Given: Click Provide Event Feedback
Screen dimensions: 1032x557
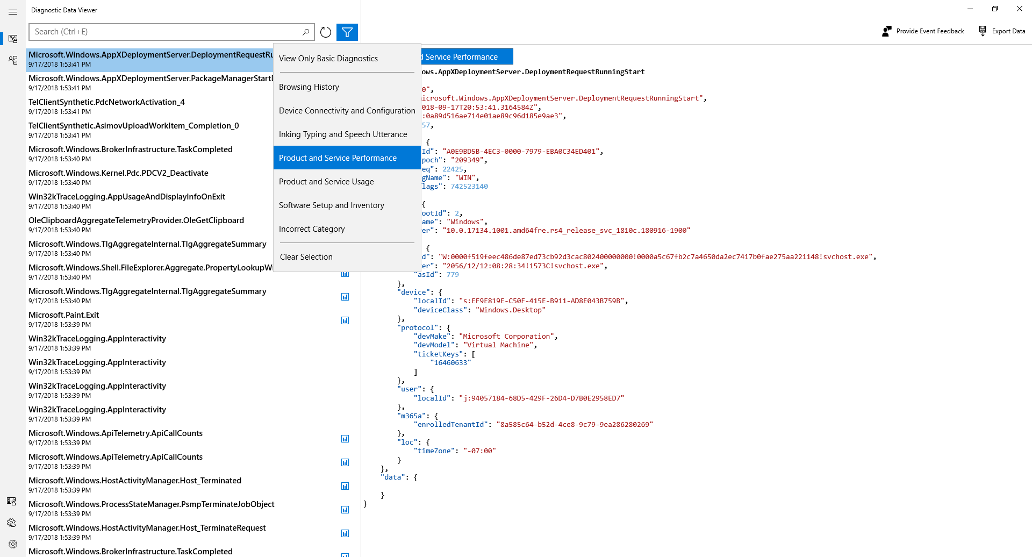Looking at the screenshot, I should coord(923,31).
